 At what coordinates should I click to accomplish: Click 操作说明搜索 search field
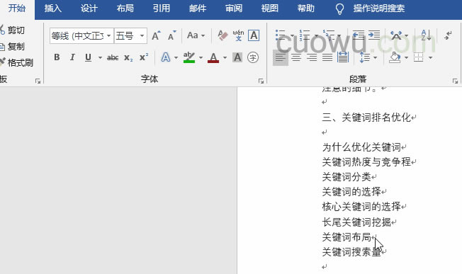379,8
